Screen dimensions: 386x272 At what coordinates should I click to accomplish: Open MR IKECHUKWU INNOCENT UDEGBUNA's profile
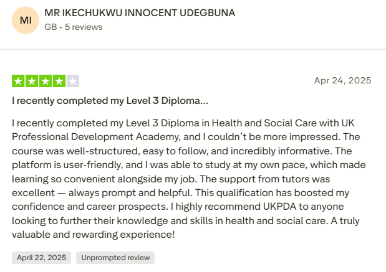pos(140,12)
